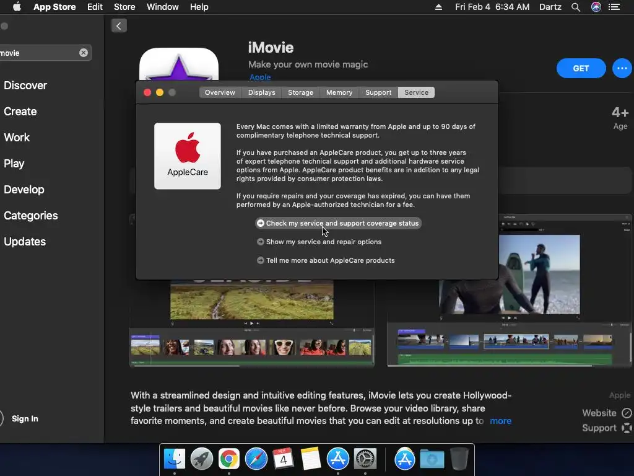This screenshot has height=476, width=634.
Task: Click Tell me more about AppleCare products
Action: [x=326, y=260]
